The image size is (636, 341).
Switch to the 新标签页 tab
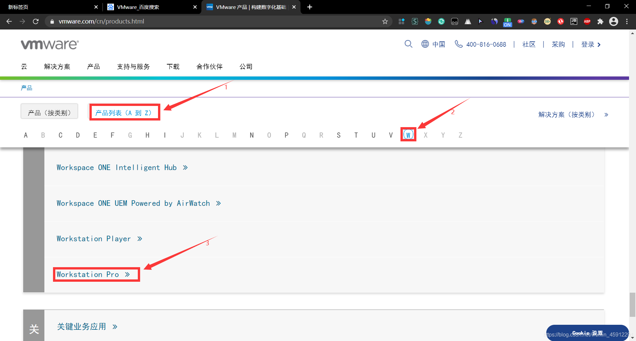click(50, 7)
